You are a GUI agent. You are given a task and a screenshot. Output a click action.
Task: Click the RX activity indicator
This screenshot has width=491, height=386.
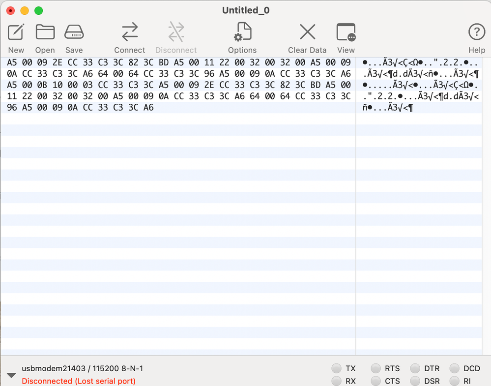click(x=337, y=381)
